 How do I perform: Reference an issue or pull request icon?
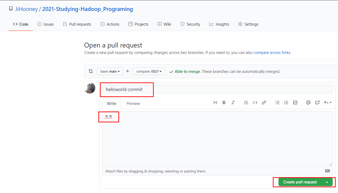[317, 103]
